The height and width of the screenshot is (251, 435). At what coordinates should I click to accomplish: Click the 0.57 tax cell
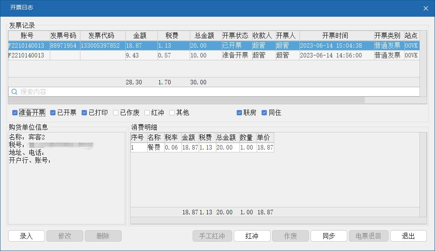[x=174, y=55]
